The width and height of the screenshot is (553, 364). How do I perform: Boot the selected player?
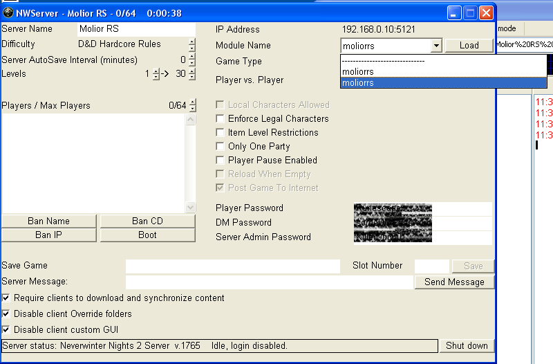coord(147,235)
